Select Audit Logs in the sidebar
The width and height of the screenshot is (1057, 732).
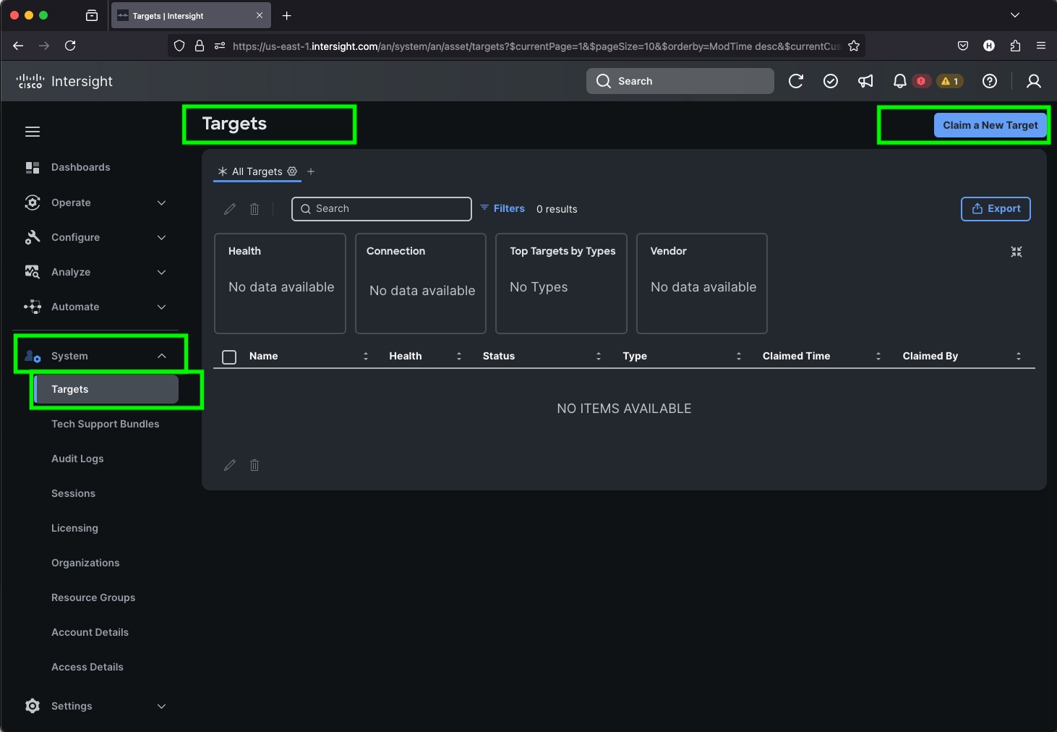pyautogui.click(x=77, y=459)
